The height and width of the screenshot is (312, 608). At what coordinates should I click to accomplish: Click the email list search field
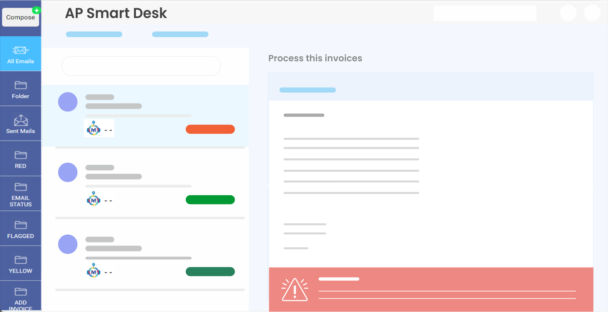141,66
